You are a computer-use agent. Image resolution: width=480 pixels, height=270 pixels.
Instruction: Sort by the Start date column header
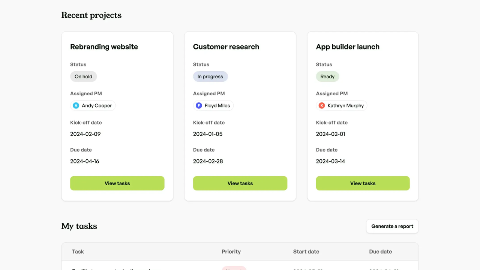coord(306,252)
